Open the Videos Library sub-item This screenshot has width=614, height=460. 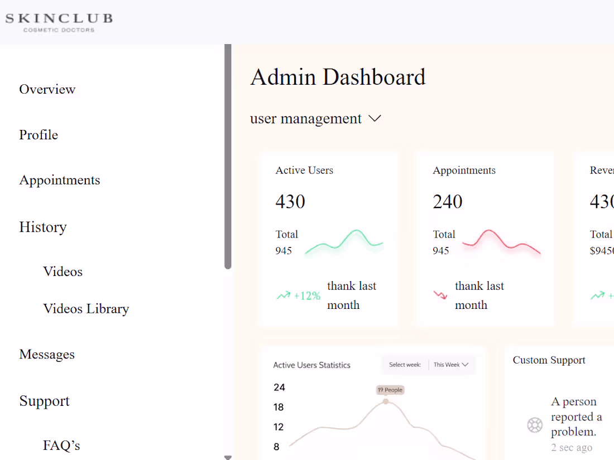pos(86,309)
